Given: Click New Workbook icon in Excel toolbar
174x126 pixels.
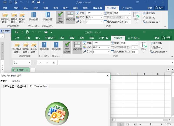Looking at the screenshot, I should (x=22, y=32).
